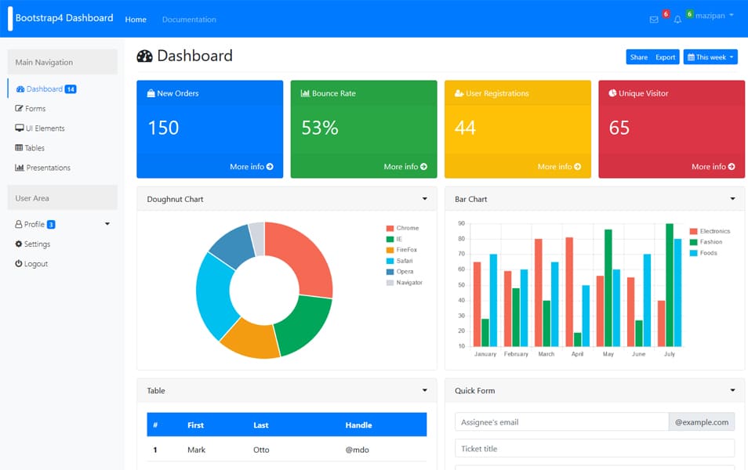
Task: Select the Forms icon in the sidebar
Action: pos(20,108)
